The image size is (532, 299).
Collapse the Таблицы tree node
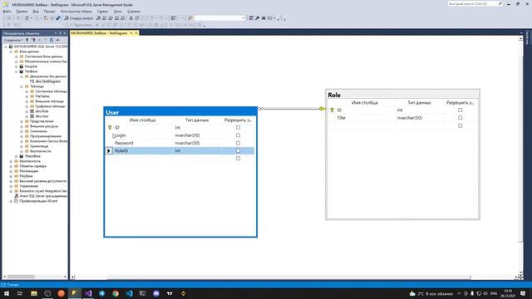point(22,86)
